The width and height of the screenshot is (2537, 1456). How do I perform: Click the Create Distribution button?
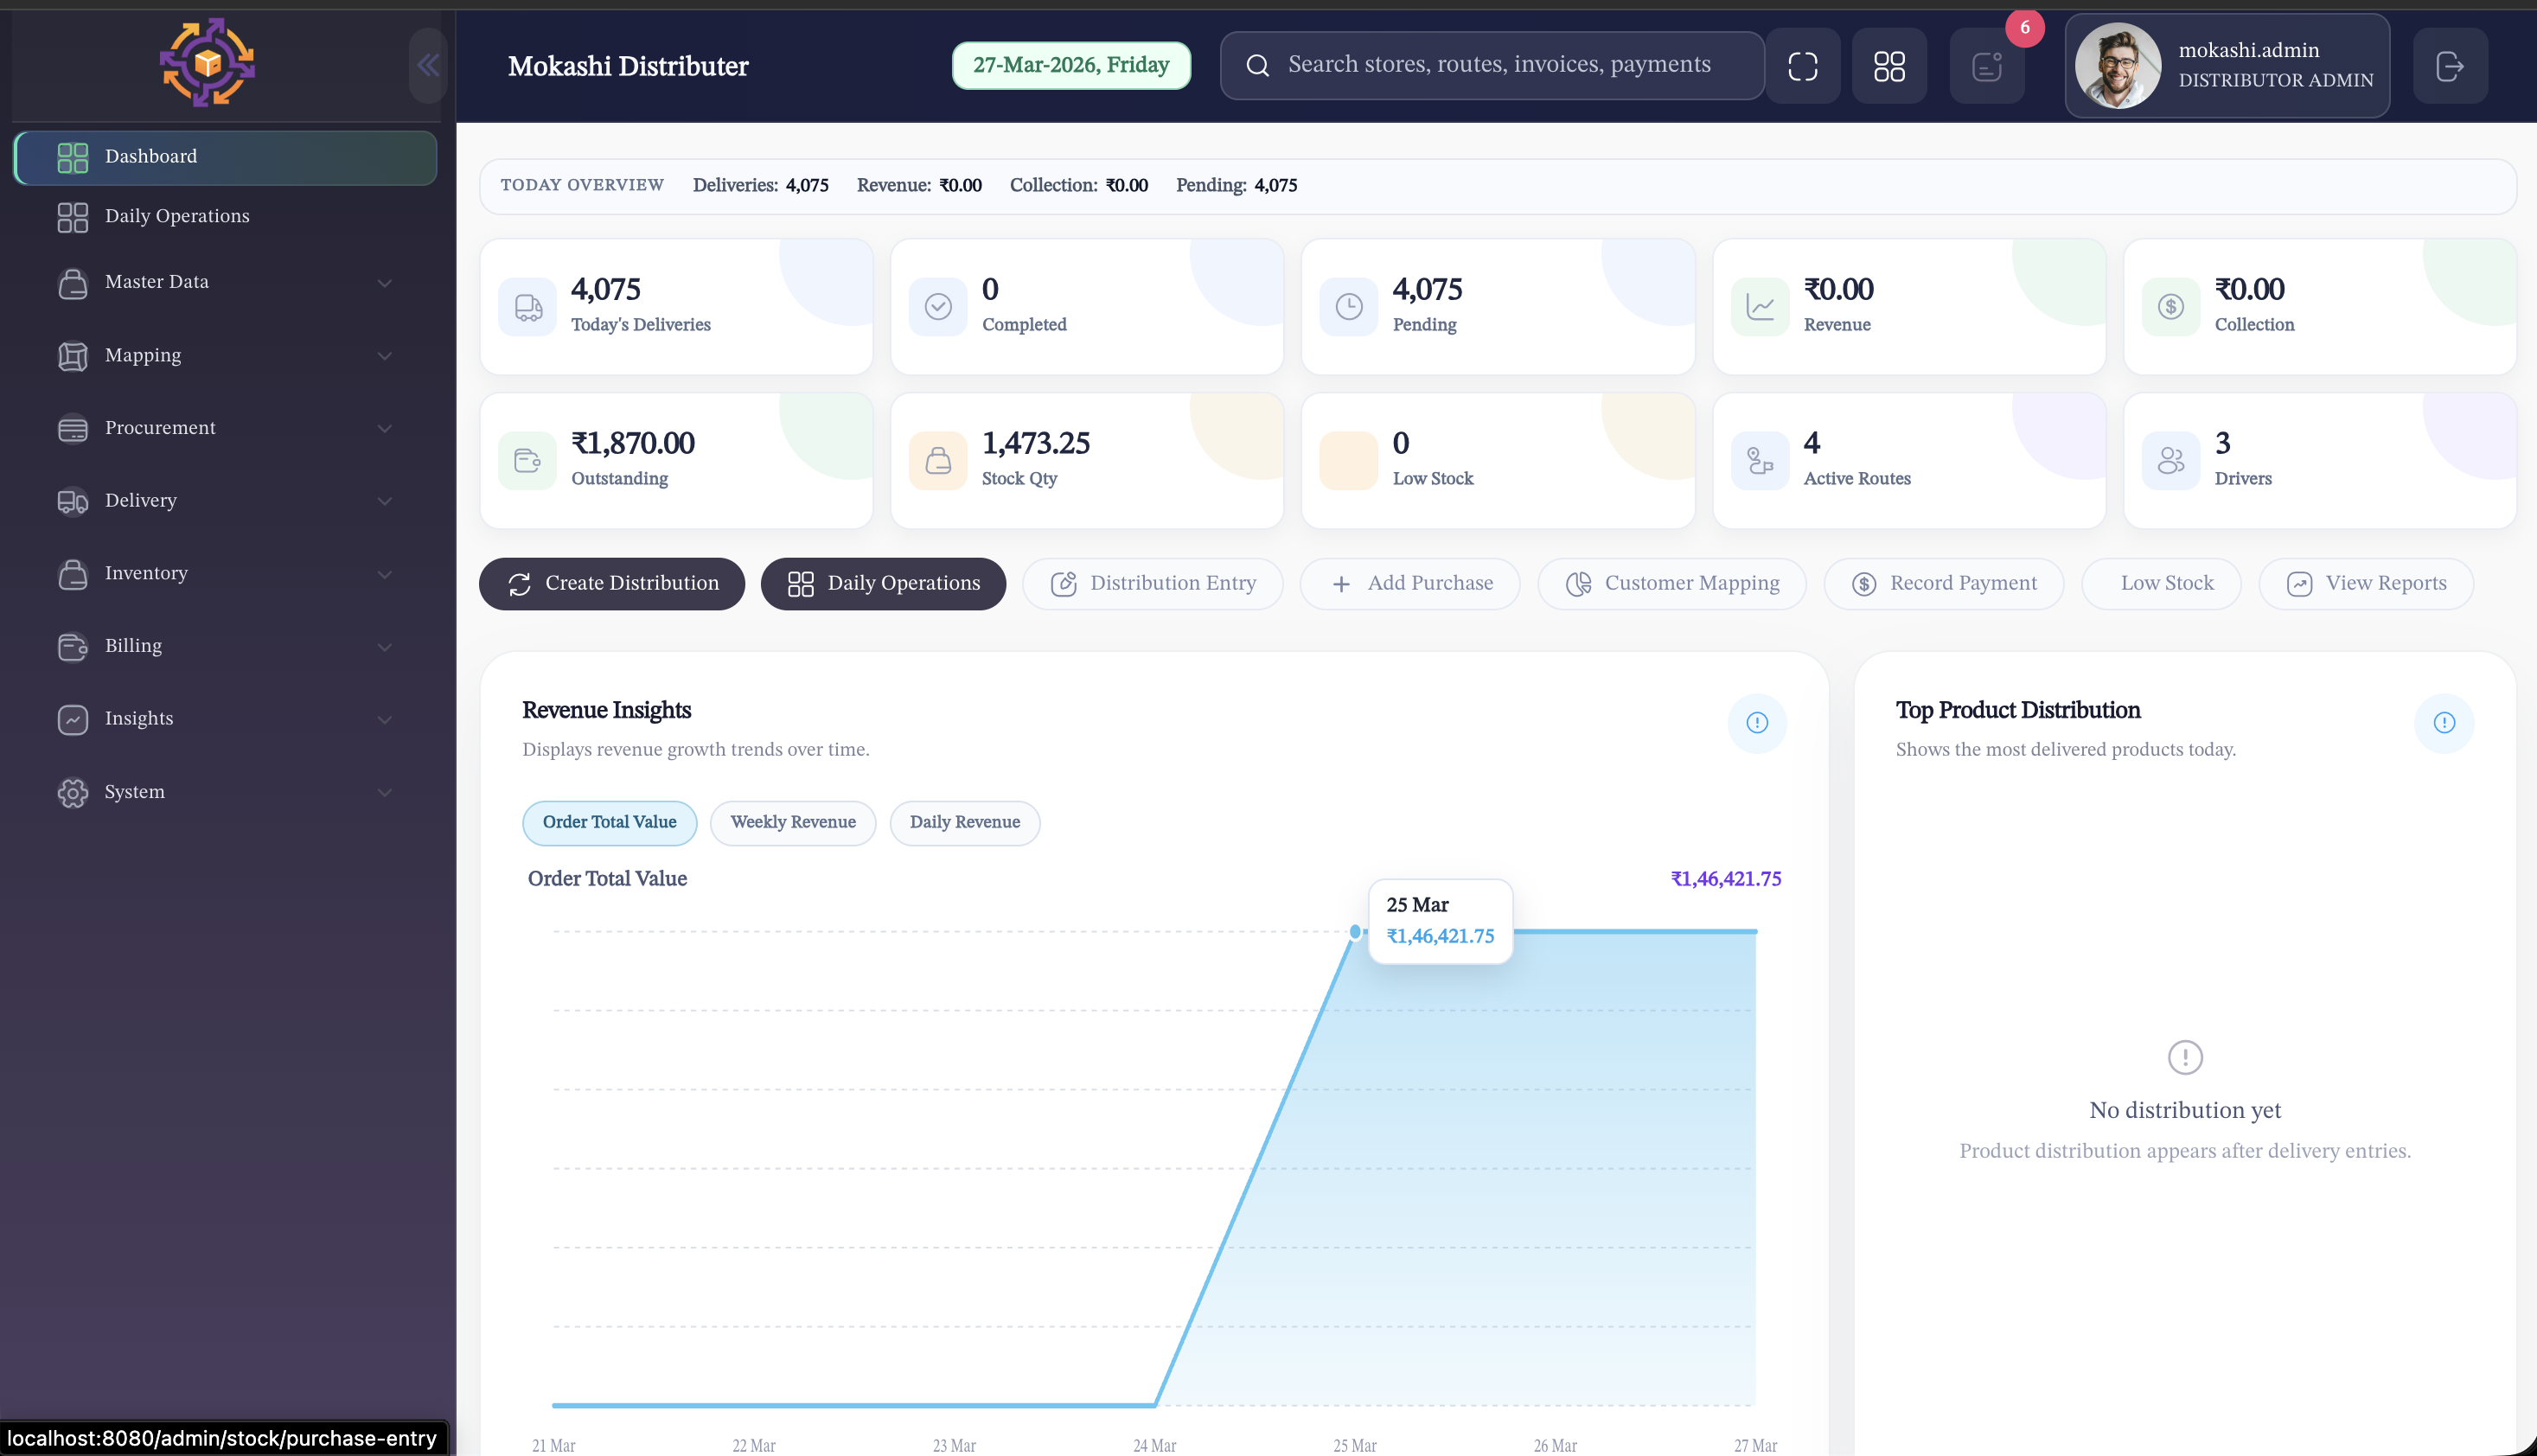[611, 583]
